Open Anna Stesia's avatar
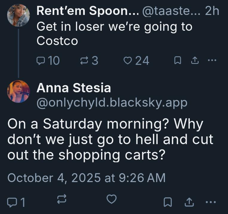The height and width of the screenshot is (214, 228). coord(19,91)
